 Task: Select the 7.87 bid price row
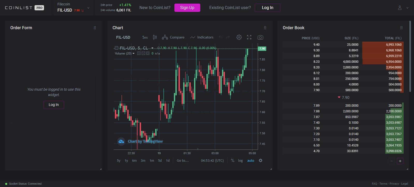click(343, 117)
